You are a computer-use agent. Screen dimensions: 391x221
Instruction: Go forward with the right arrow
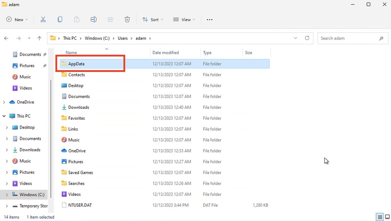19,38
